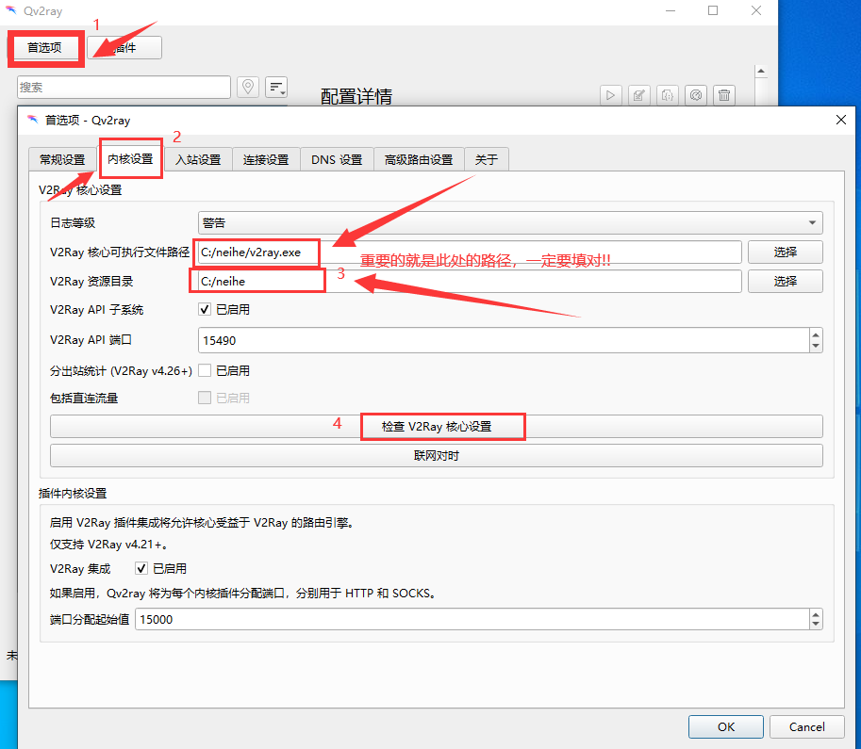Click the 配置详情 heading text

click(x=356, y=97)
